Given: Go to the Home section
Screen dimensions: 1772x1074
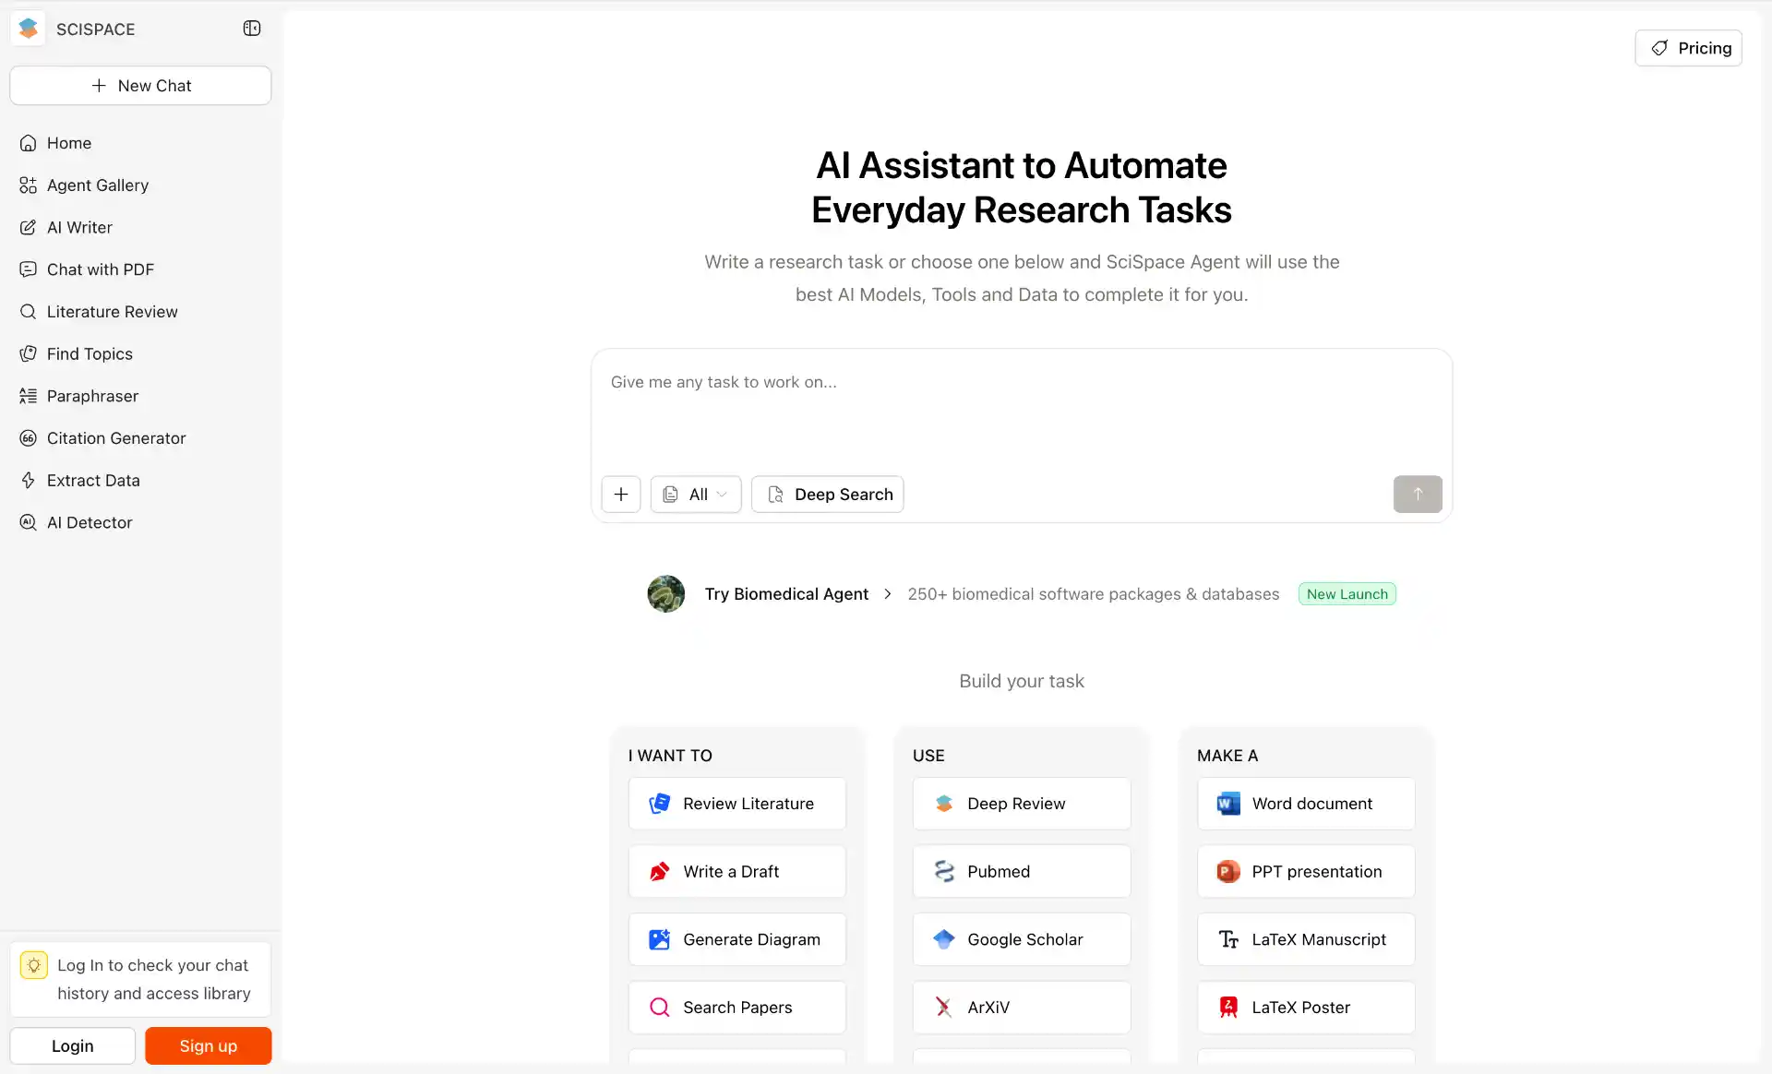Looking at the screenshot, I should tap(68, 143).
